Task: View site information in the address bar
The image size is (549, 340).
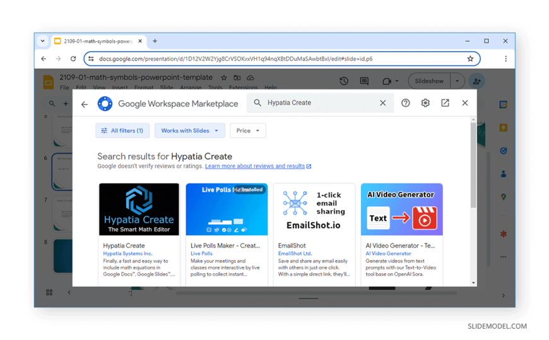Action: pyautogui.click(x=91, y=59)
